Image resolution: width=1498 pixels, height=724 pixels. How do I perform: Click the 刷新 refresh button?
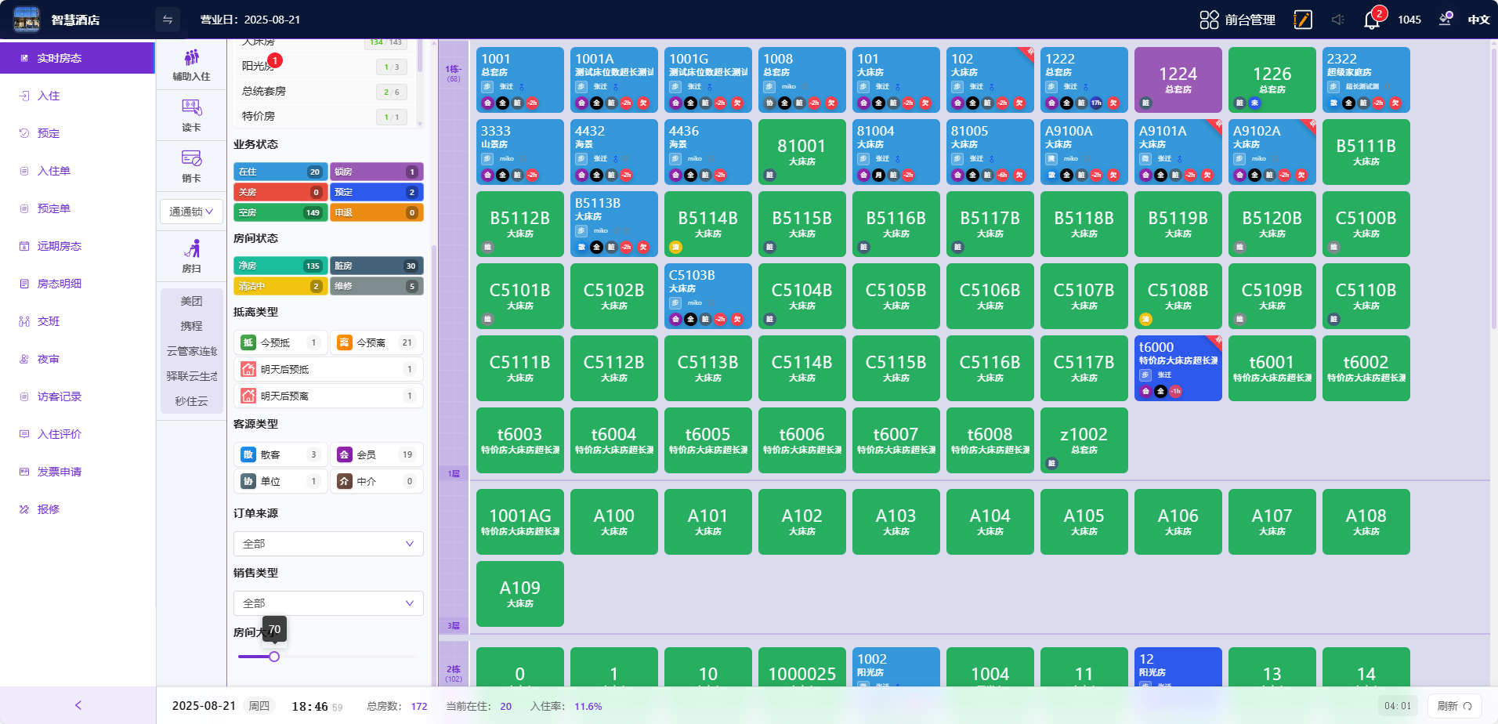pos(1453,706)
